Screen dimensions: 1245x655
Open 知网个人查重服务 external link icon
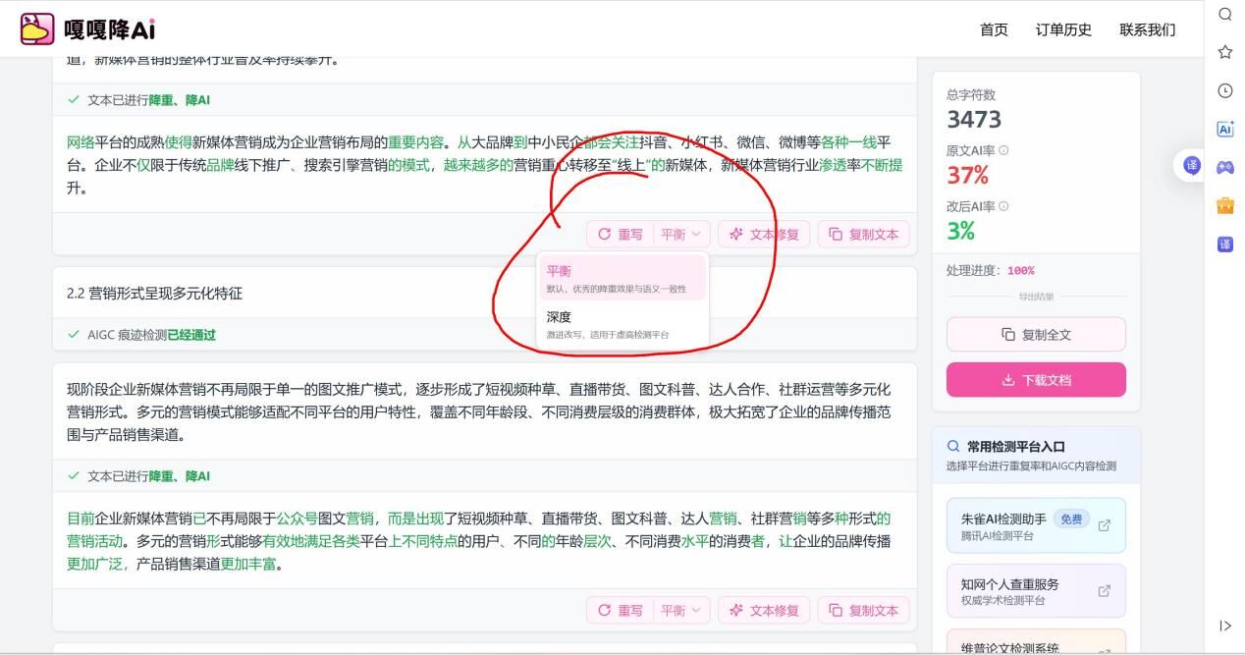click(1105, 591)
